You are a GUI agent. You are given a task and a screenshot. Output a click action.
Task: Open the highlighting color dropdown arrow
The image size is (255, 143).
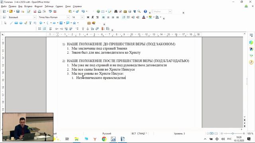pyautogui.click(x=154, y=17)
